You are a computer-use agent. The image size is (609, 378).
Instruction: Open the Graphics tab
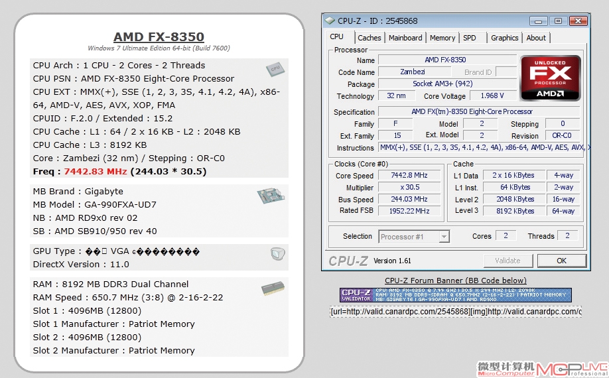coord(505,38)
